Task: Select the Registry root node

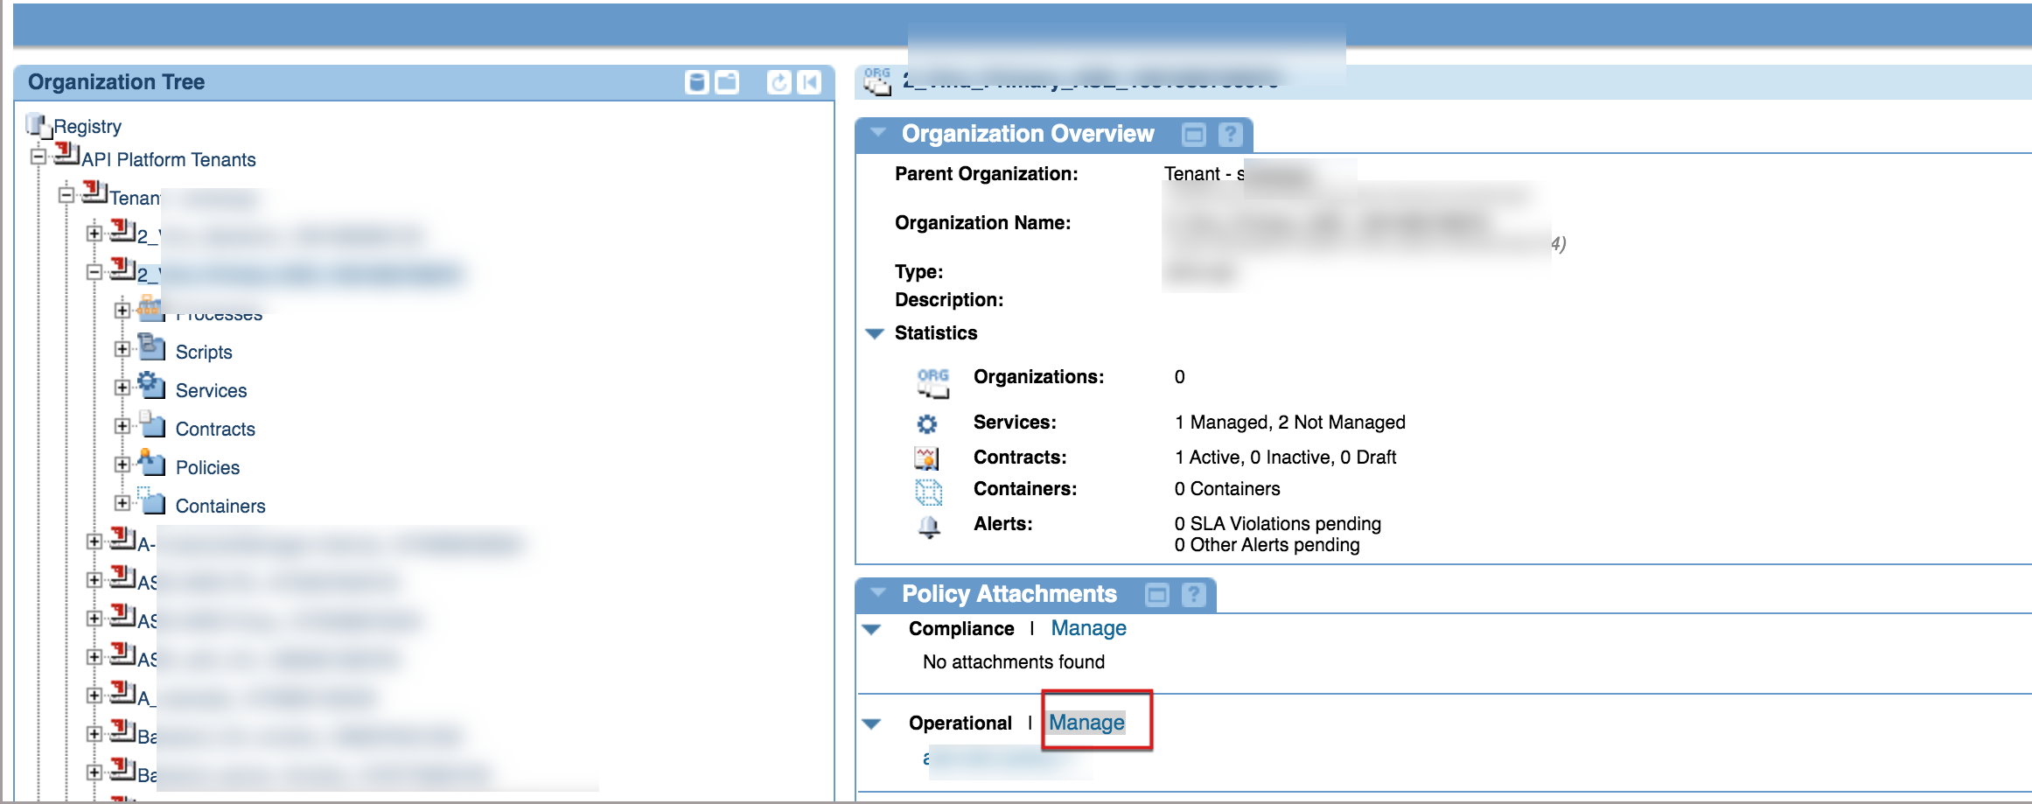Action: pos(87,127)
